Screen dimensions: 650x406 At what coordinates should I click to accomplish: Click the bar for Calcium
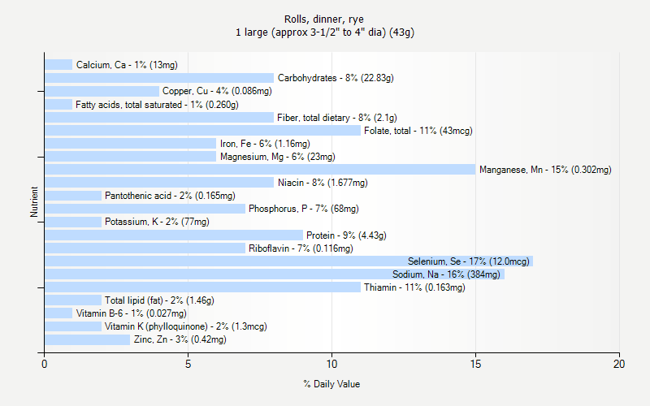[x=58, y=65]
